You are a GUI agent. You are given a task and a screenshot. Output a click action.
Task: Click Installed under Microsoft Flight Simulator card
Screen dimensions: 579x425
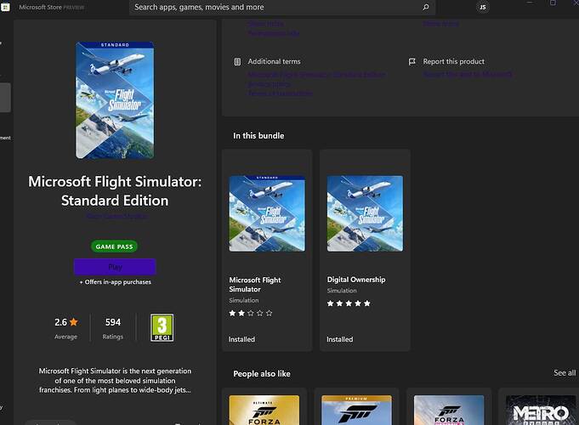click(241, 339)
